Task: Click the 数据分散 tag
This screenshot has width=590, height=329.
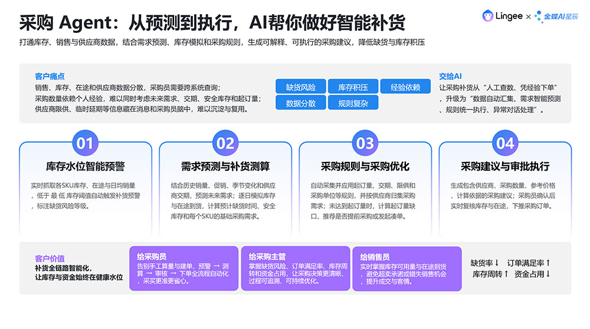Action: [301, 103]
